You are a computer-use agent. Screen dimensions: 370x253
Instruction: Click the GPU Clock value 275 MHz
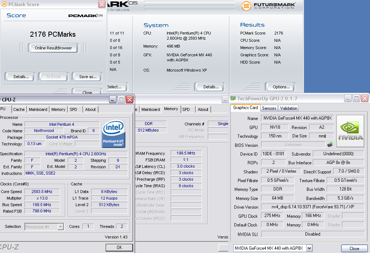pos(272,216)
